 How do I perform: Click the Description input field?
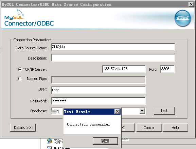pyautogui.click(x=113, y=57)
